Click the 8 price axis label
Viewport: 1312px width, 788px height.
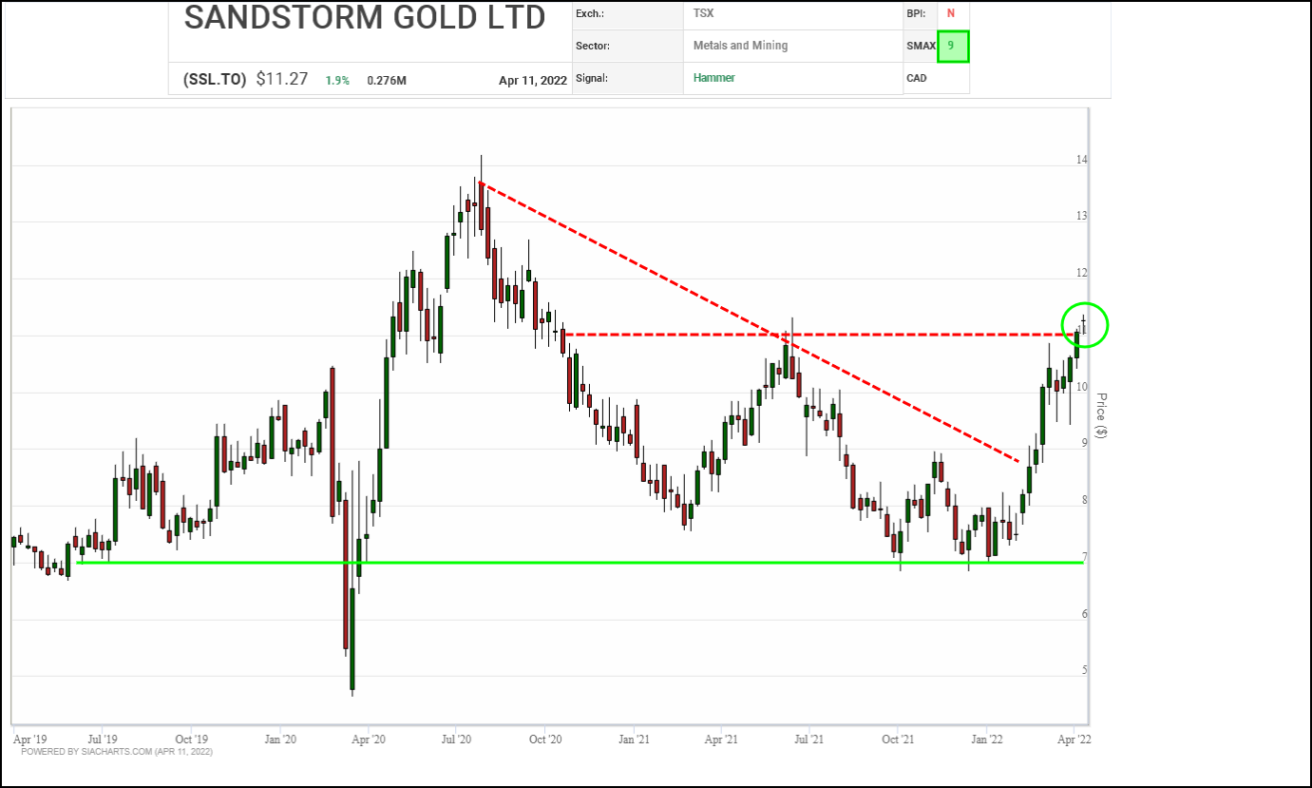tap(1084, 500)
